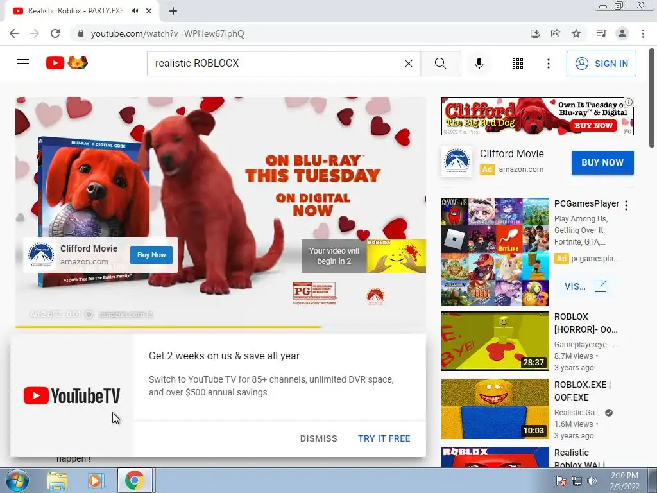Click Realistic Ga... channel name
This screenshot has width=657, height=493.
[x=577, y=413]
